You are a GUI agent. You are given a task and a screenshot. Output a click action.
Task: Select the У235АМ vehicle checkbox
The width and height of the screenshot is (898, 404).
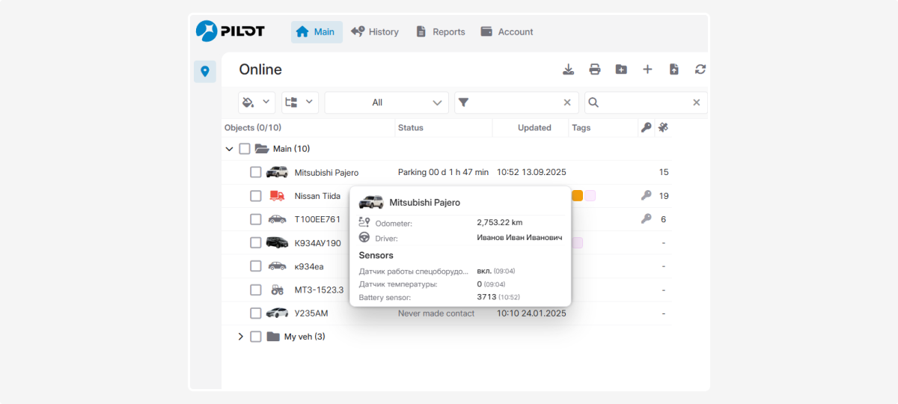pos(256,313)
